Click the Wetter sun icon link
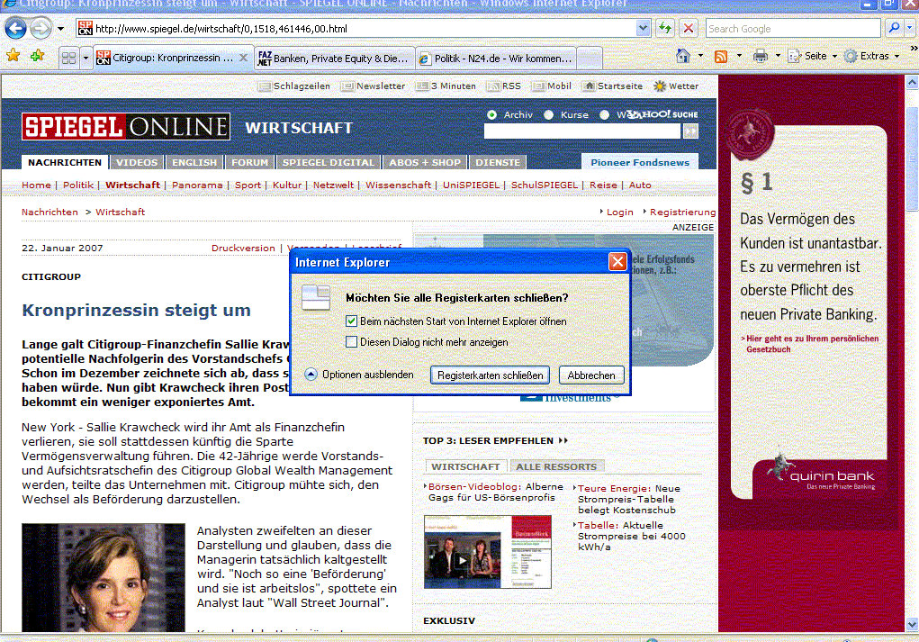Image resolution: width=919 pixels, height=642 pixels. 676,86
